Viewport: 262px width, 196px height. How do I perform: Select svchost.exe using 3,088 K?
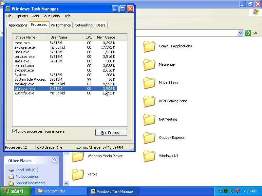click(x=65, y=66)
